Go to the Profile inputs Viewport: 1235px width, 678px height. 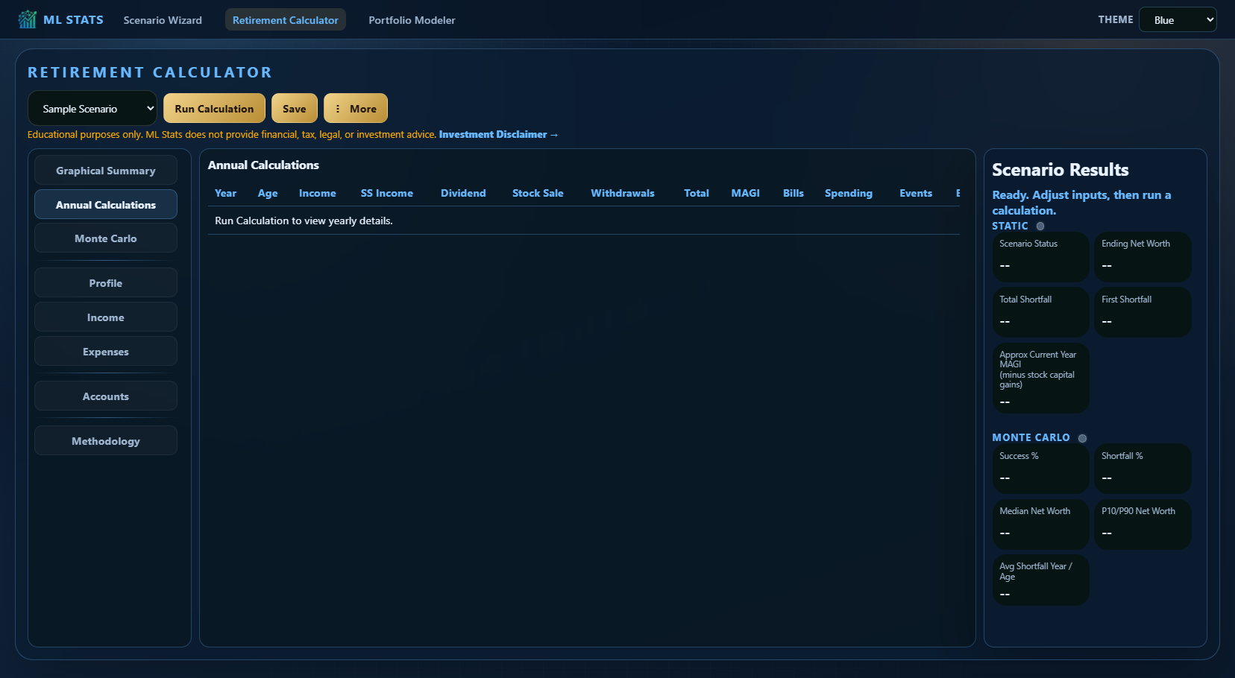pos(106,283)
